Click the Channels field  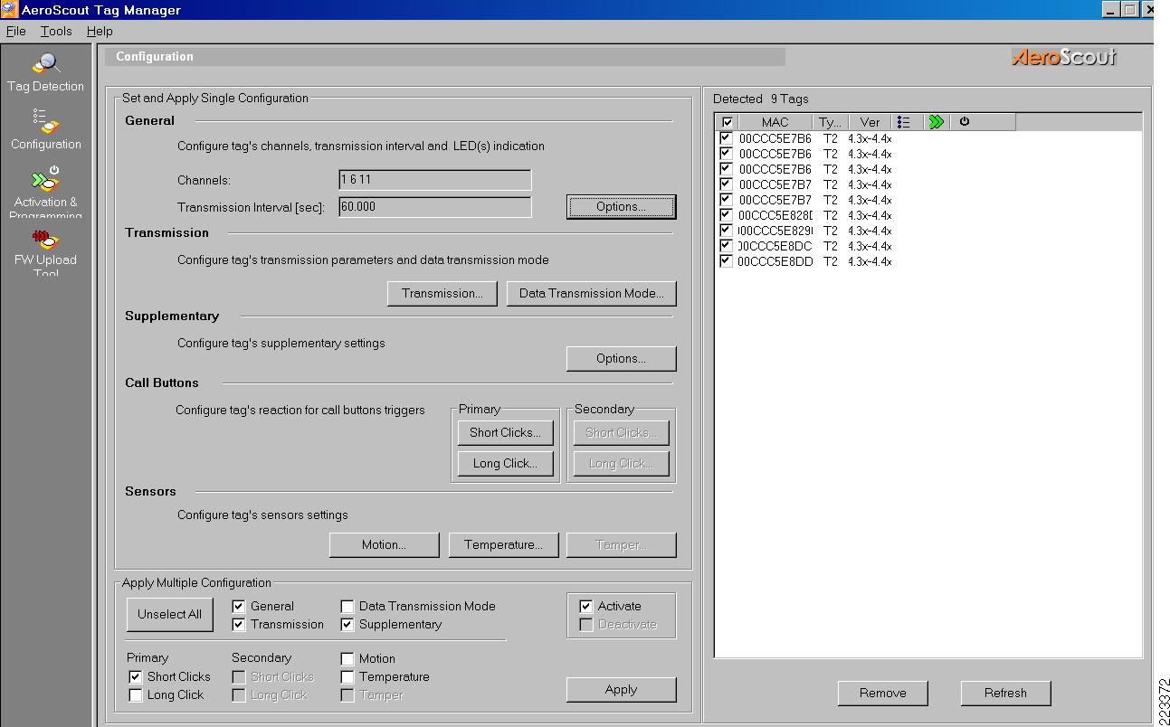click(x=434, y=180)
